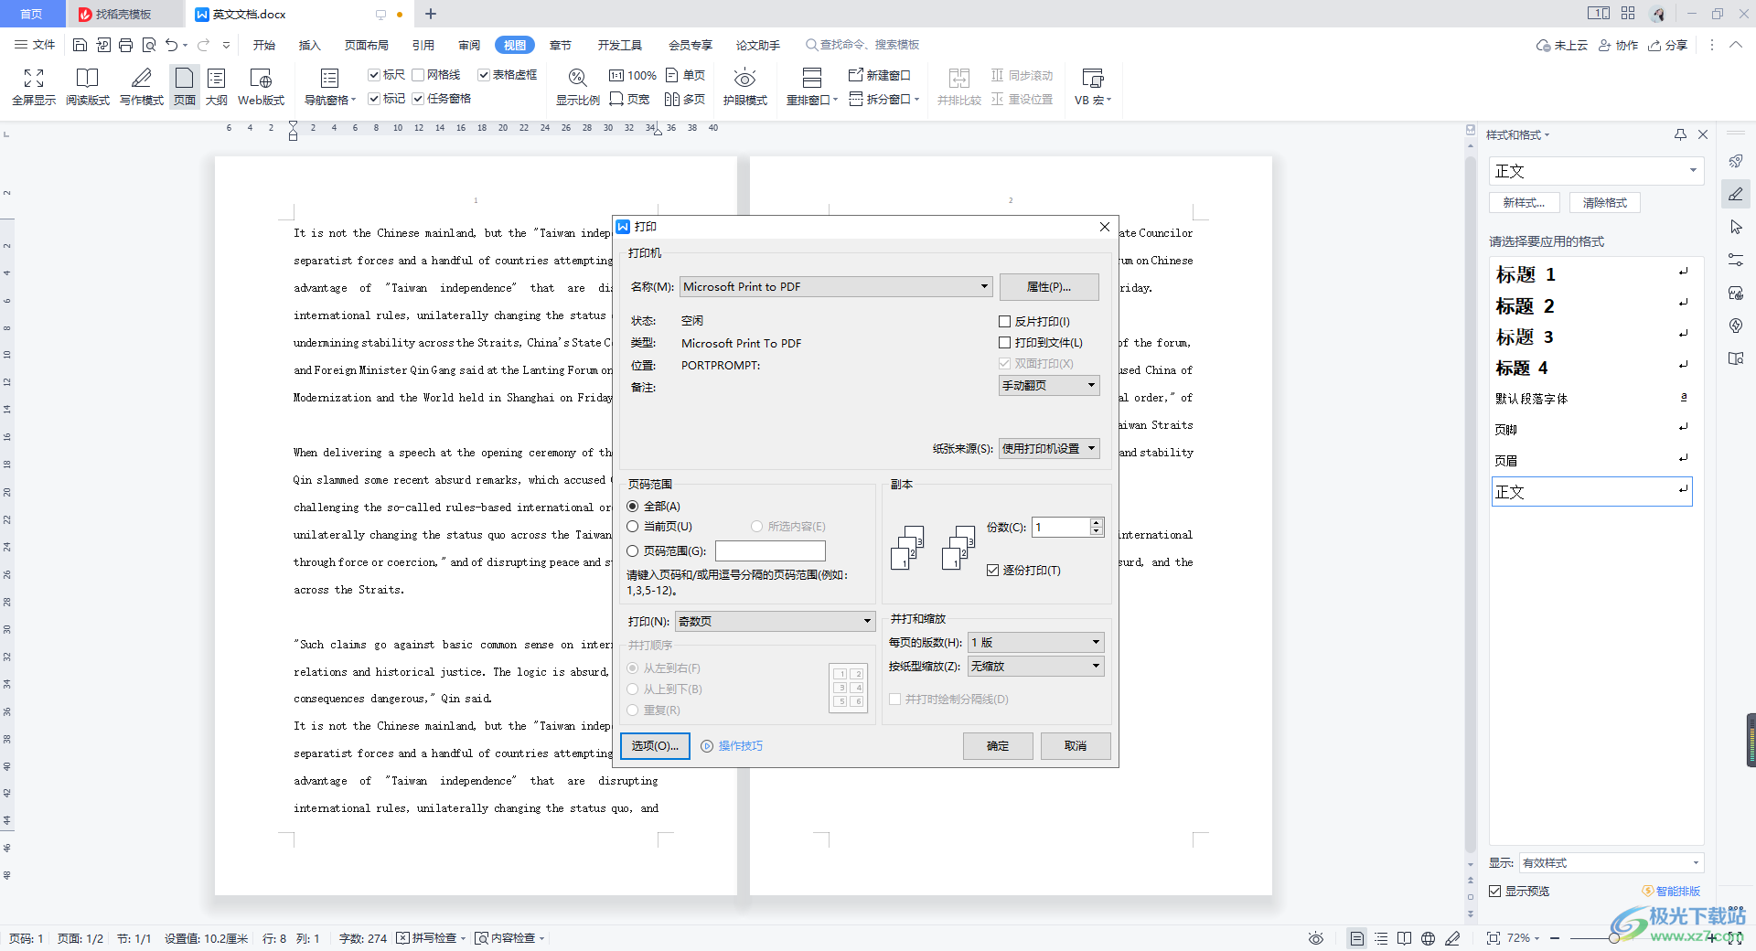Enable reverse print (反片打印) checkbox
The height and width of the screenshot is (951, 1756).
tap(1004, 321)
